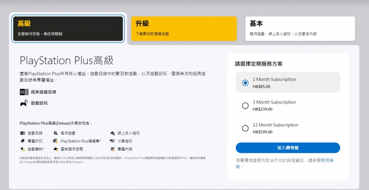Select the 高級 plan tab
The height and width of the screenshot is (190, 369).
[x=68, y=29]
